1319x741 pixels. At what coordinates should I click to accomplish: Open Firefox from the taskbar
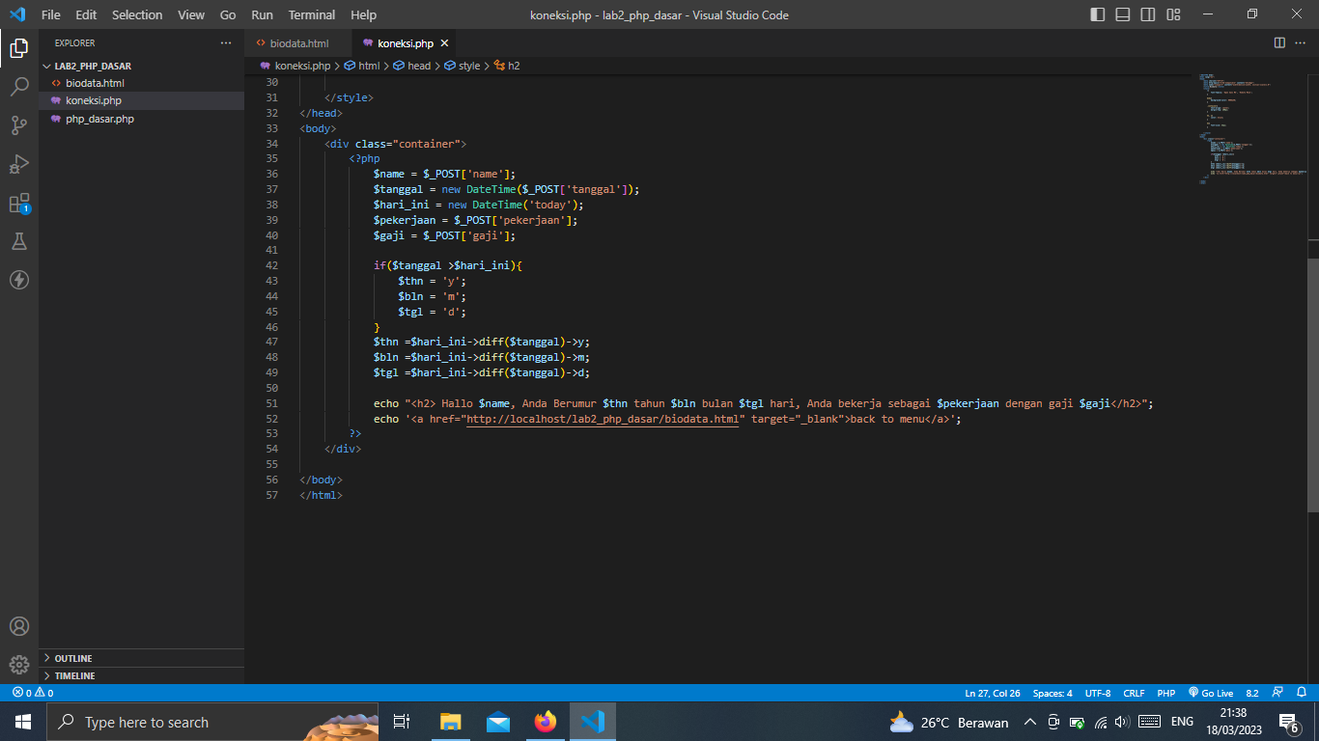tap(546, 722)
